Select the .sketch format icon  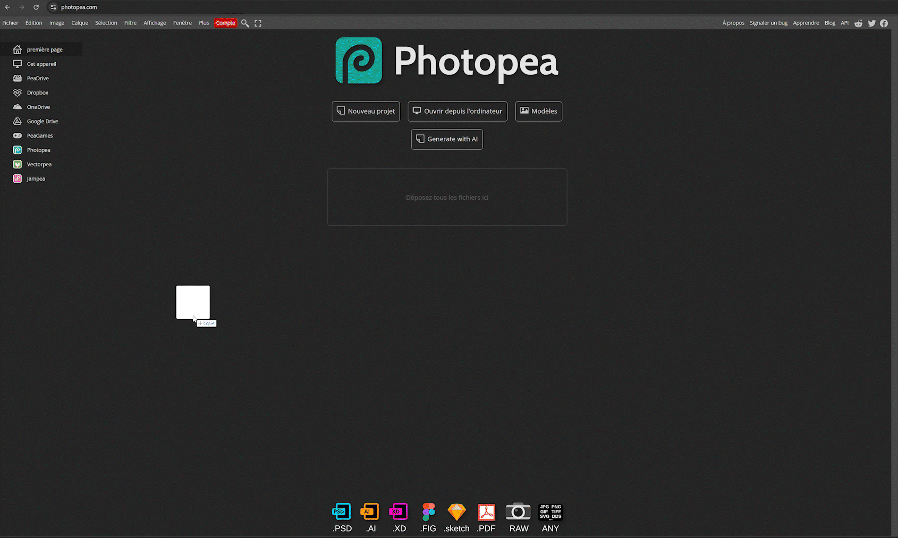click(x=456, y=512)
